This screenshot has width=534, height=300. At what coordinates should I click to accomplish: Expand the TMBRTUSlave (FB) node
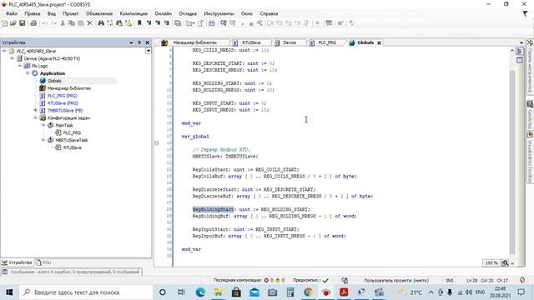(x=35, y=110)
